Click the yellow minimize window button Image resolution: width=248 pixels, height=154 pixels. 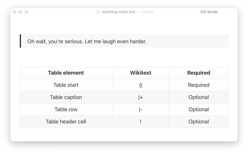tap(20, 12)
